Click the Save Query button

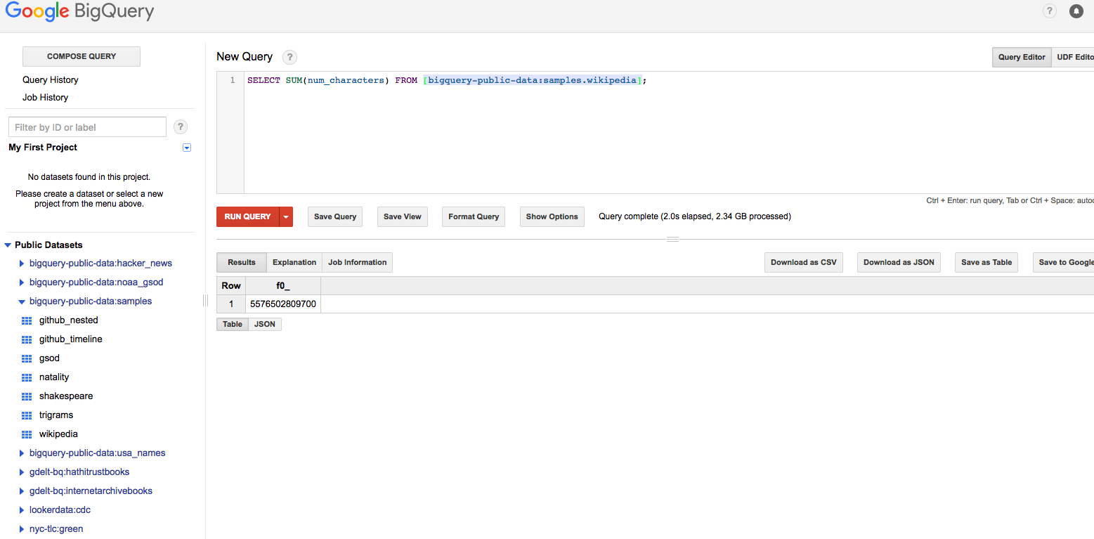pos(335,216)
